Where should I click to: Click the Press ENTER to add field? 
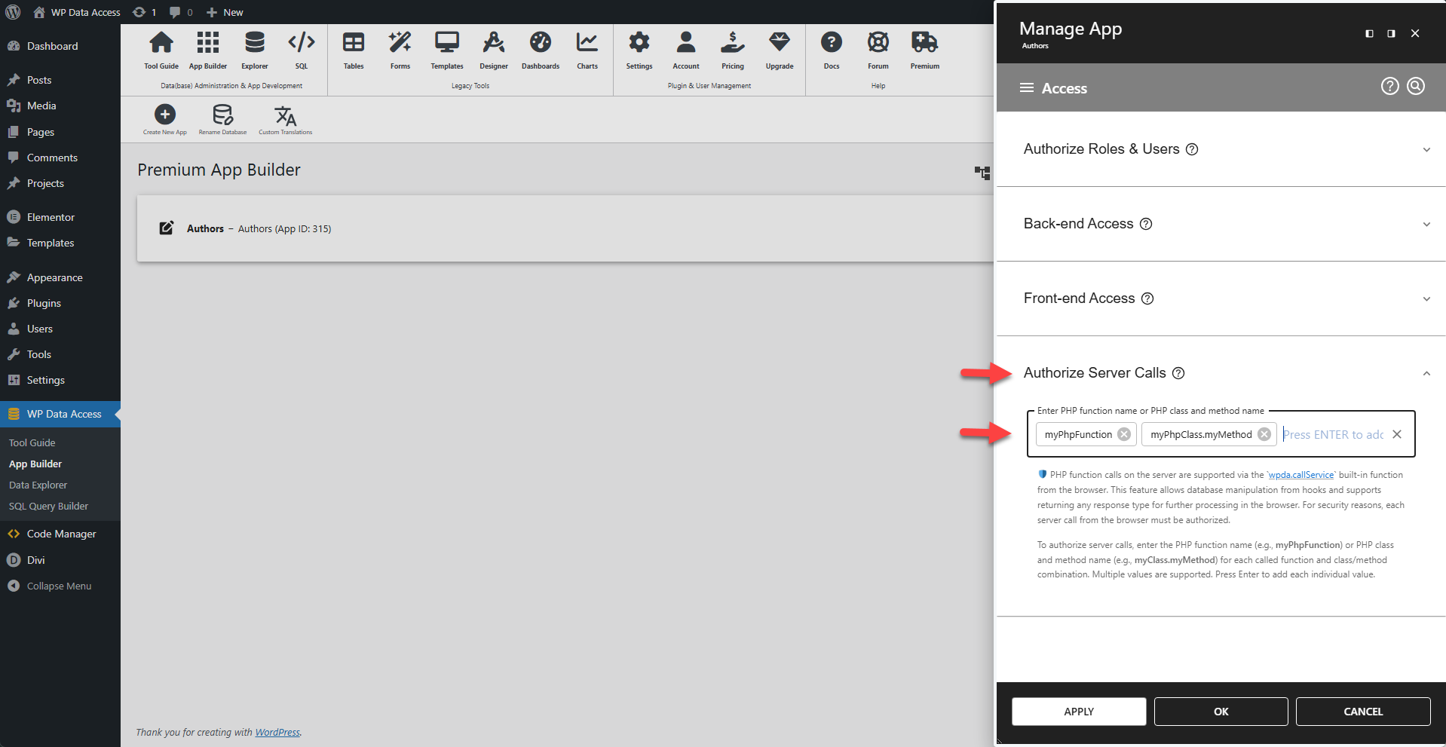click(x=1333, y=434)
